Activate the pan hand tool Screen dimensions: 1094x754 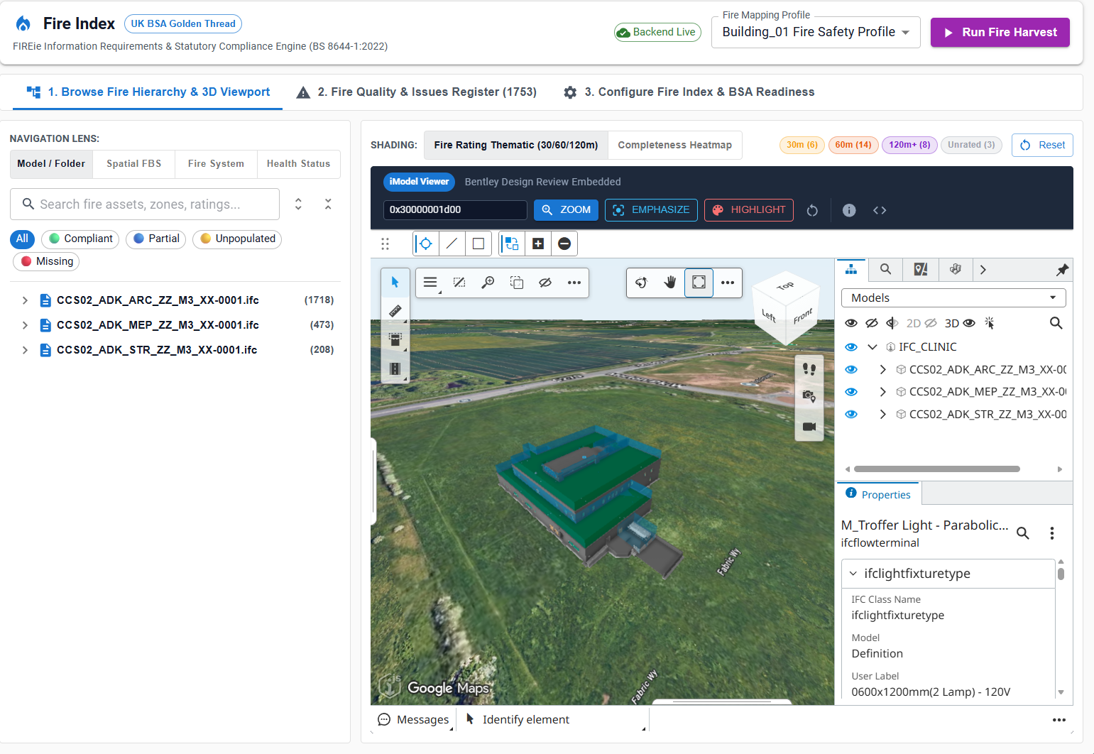(x=670, y=283)
